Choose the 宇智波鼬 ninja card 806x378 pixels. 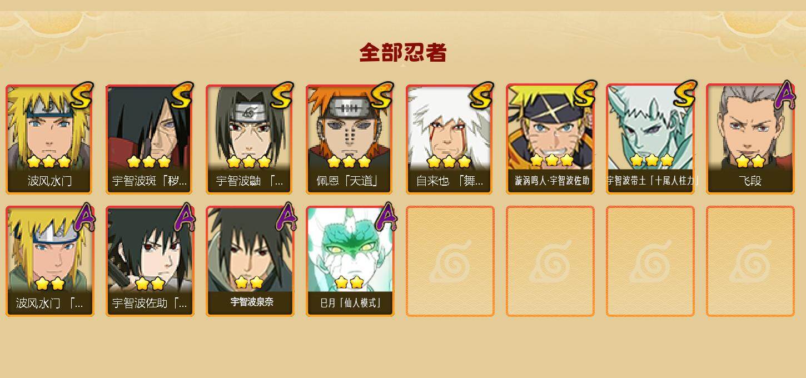tap(249, 139)
